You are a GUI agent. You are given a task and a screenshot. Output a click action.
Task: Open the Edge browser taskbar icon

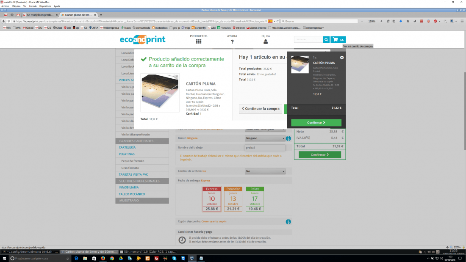[76, 259]
